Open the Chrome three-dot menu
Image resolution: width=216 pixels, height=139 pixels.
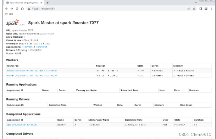[x=211, y=9]
